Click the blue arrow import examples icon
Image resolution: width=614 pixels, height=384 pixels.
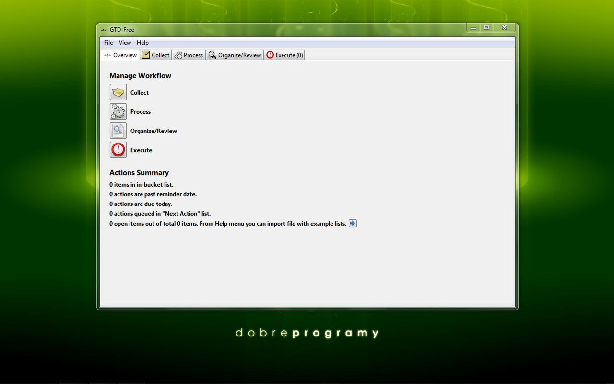(x=353, y=223)
